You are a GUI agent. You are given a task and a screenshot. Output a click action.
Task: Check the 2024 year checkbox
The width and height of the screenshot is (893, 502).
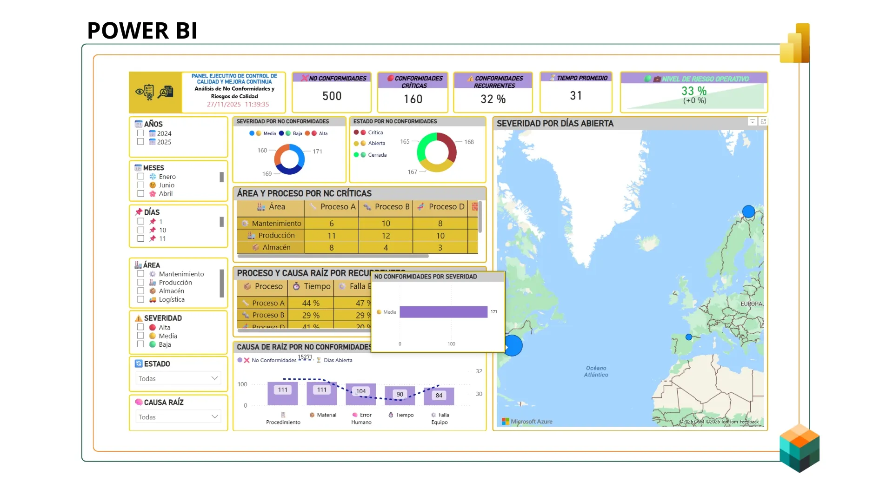tap(140, 133)
